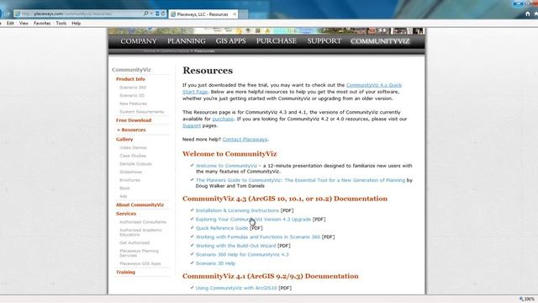The width and height of the screenshot is (538, 303).
Task: Open the View menu
Action: [24, 23]
